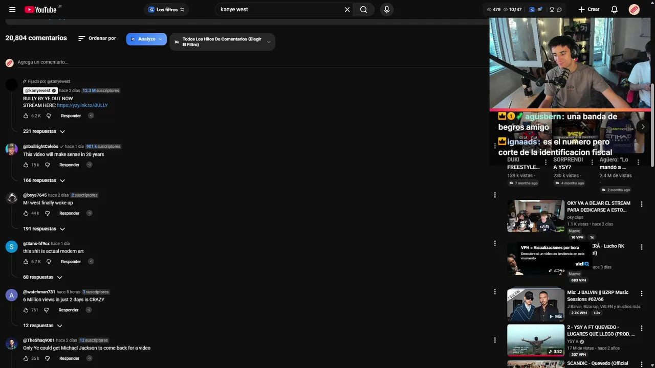Image resolution: width=655 pixels, height=368 pixels.
Task: Go to YouTube home via logo
Action: point(40,10)
